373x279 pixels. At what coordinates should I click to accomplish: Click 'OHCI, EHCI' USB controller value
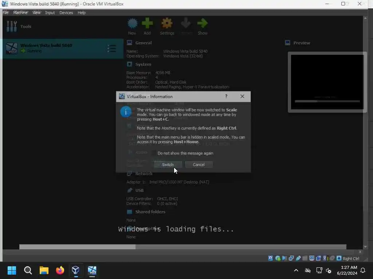(x=168, y=199)
